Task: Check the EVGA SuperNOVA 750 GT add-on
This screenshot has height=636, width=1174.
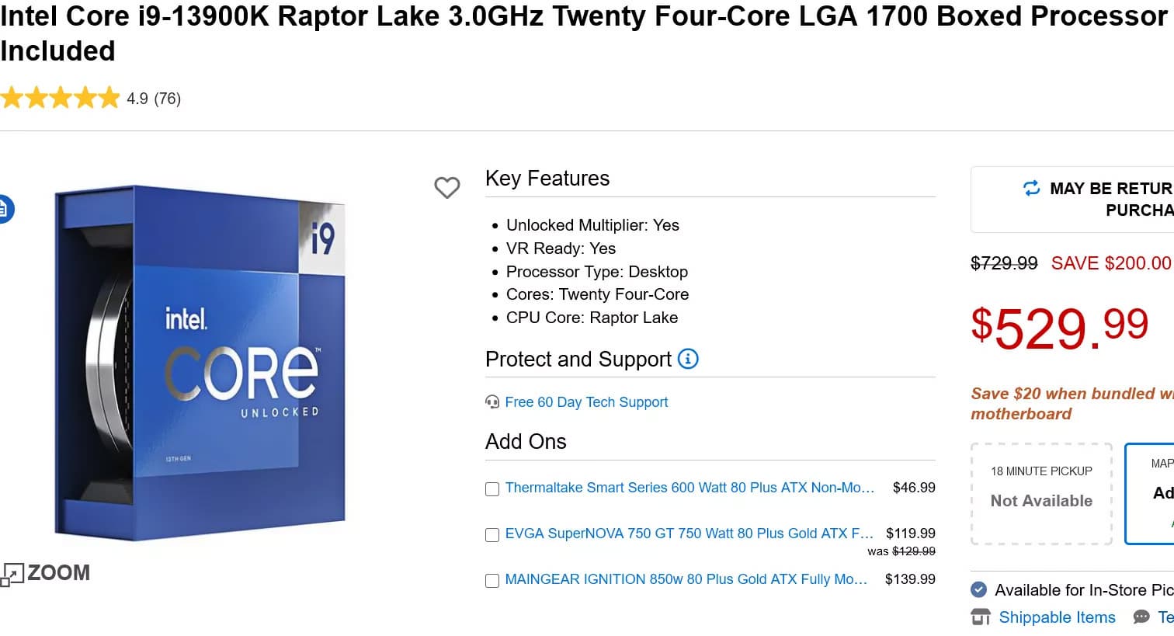Action: (x=492, y=535)
